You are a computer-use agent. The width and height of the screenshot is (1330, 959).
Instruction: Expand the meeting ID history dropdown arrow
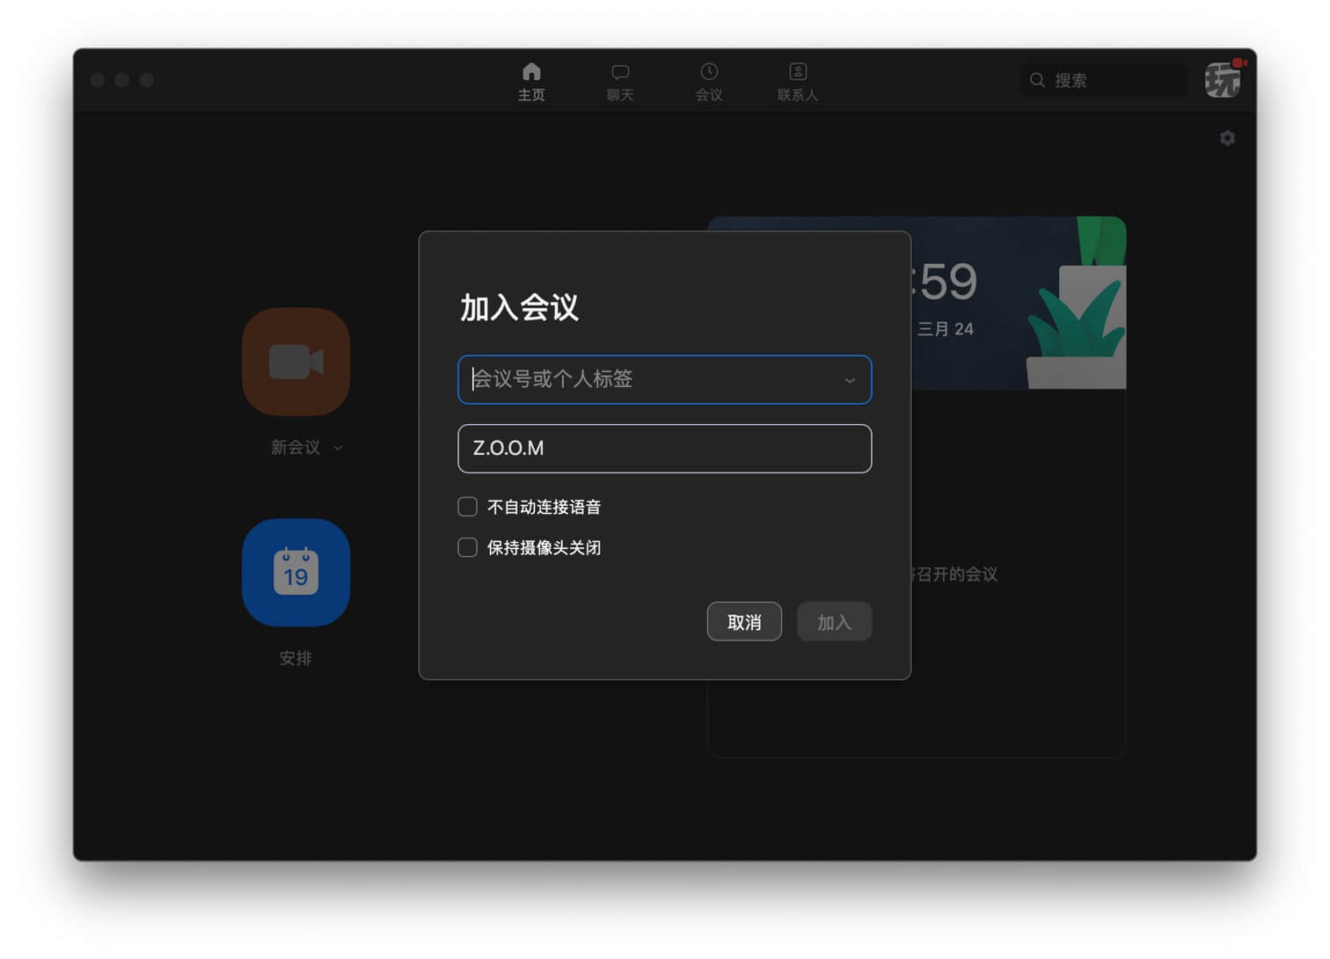tap(850, 380)
